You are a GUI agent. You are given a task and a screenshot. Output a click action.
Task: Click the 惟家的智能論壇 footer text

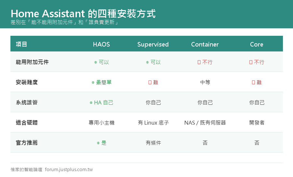click(26, 170)
